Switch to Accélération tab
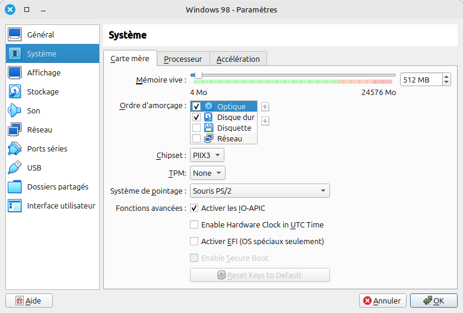463x313 pixels. pyautogui.click(x=238, y=59)
